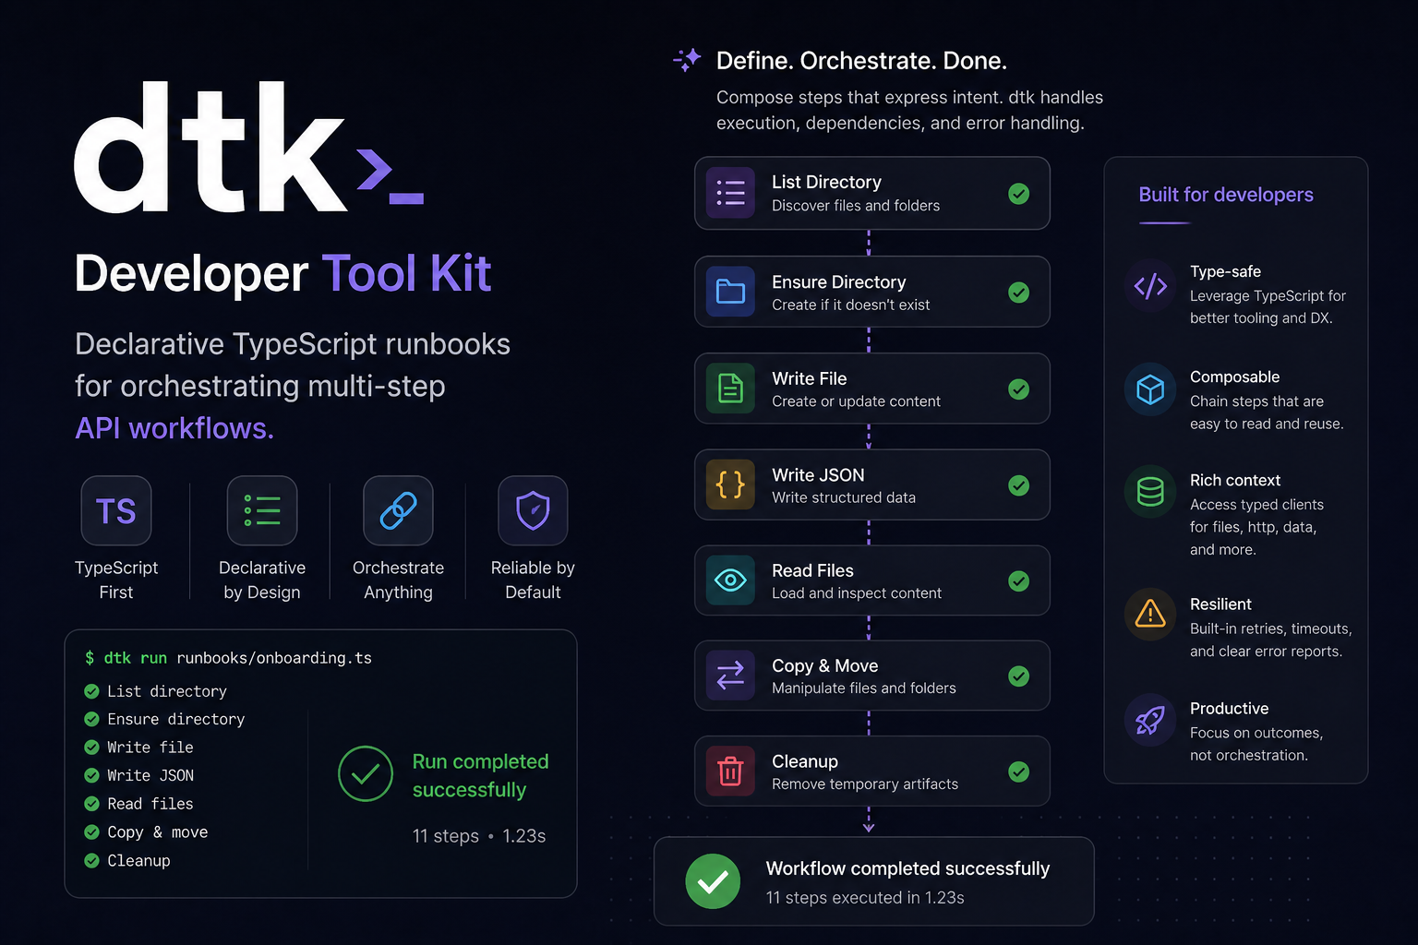This screenshot has width=1418, height=945.
Task: Select the Write JSON step title
Action: pos(818,474)
